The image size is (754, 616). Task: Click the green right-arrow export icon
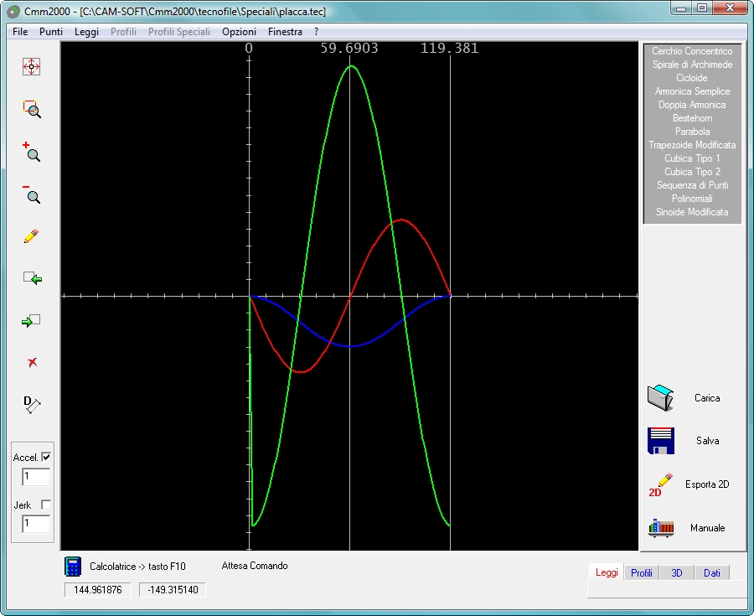pyautogui.click(x=31, y=321)
